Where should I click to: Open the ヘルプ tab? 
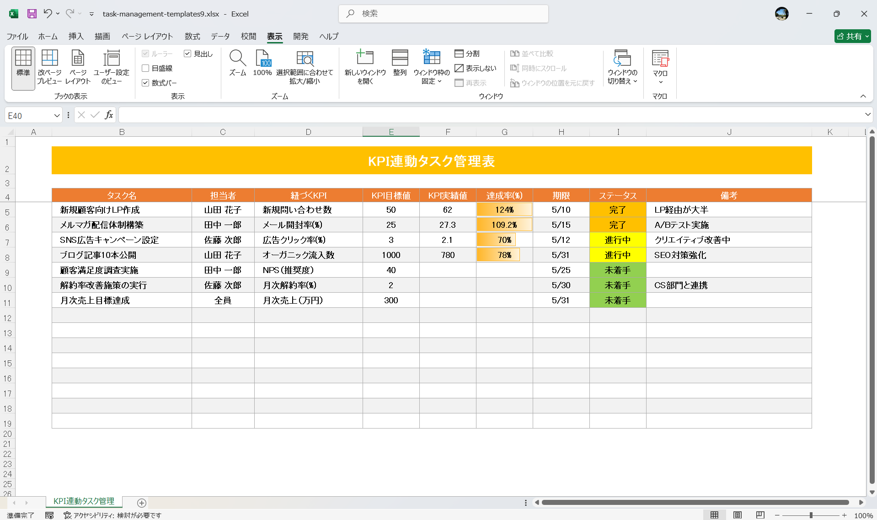pyautogui.click(x=329, y=36)
